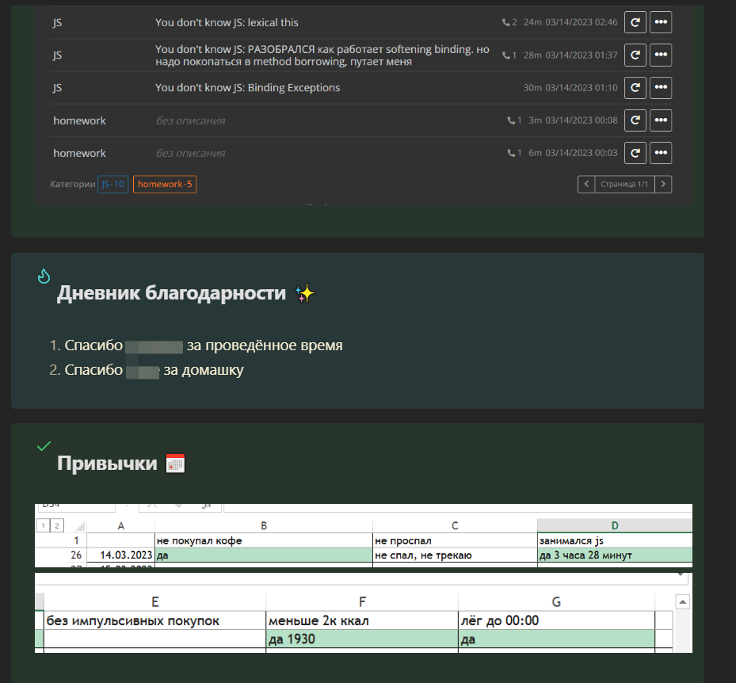The width and height of the screenshot is (736, 683).
Task: Select column B header
Action: point(264,526)
